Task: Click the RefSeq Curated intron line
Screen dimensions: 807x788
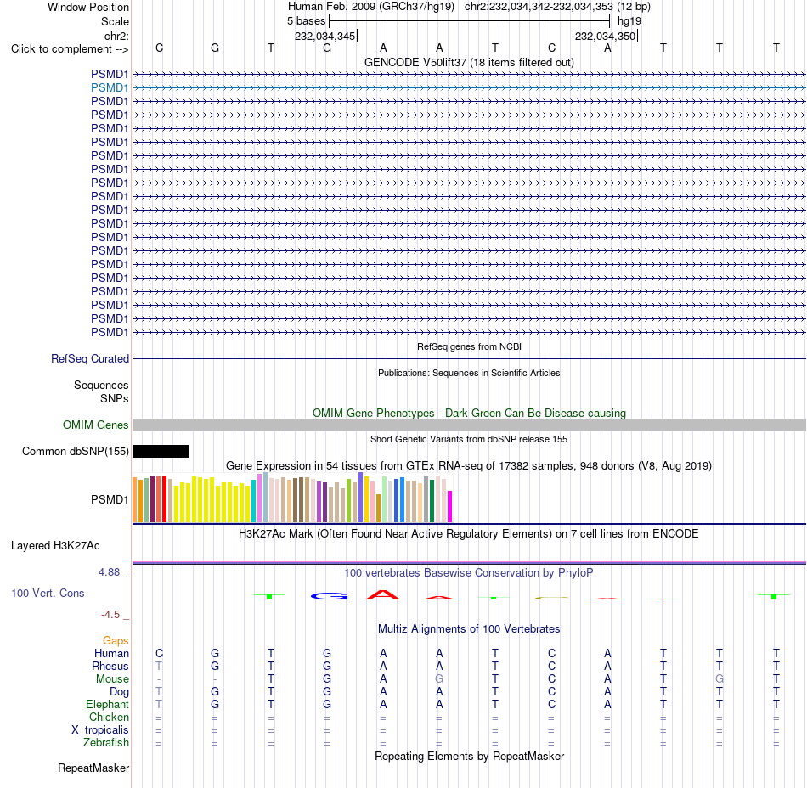Action: (470, 358)
